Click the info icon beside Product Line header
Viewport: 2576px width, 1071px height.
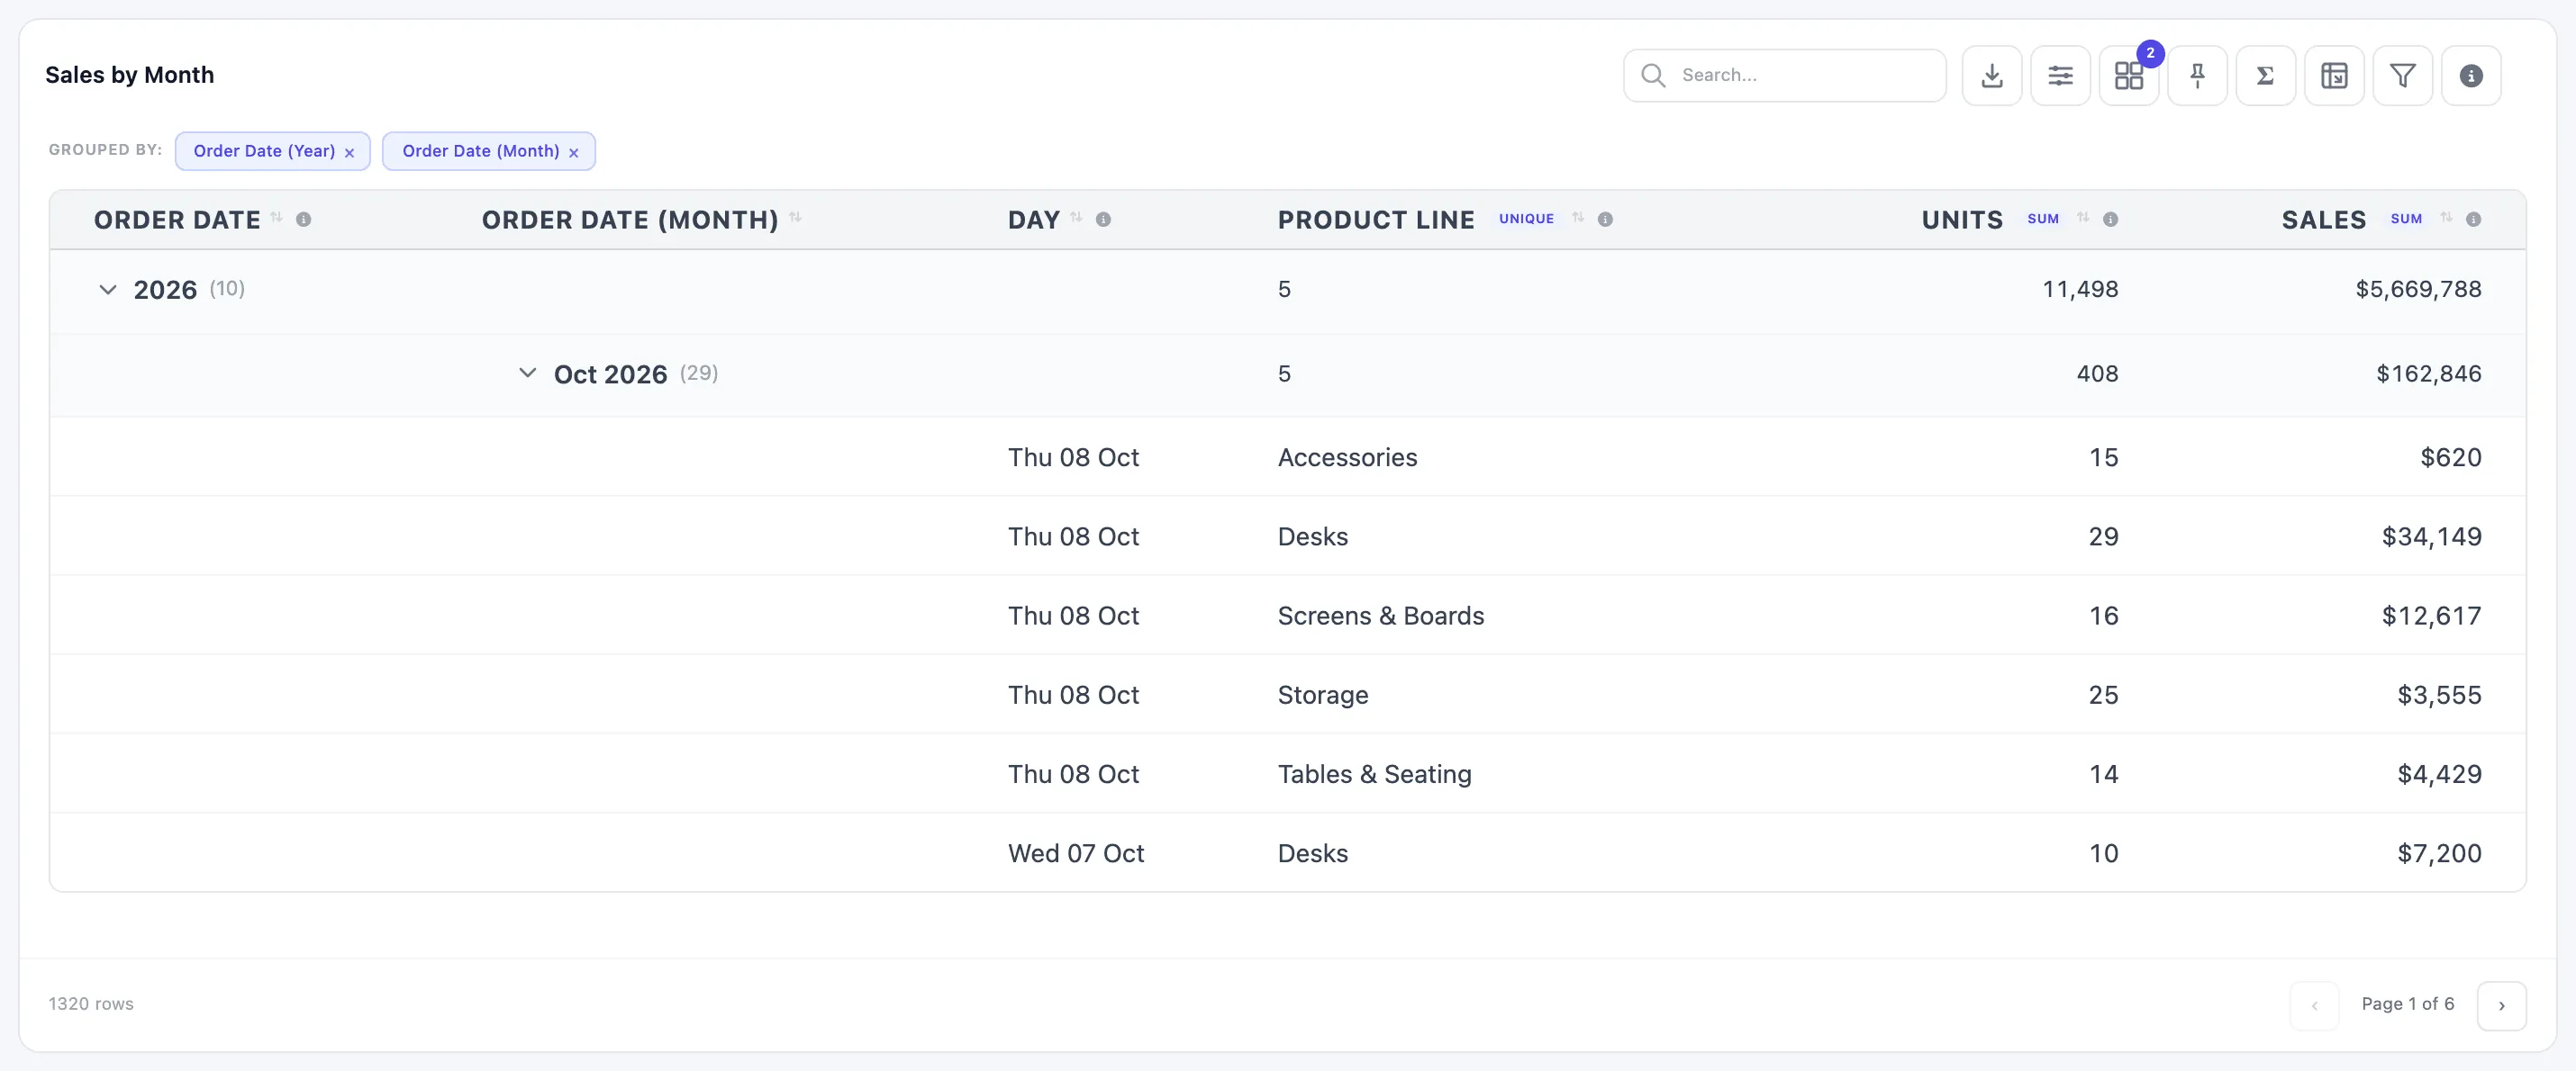(x=1605, y=220)
